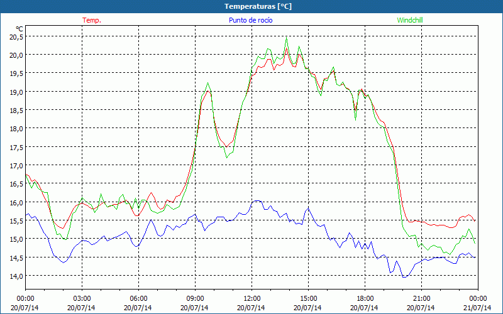Viewport: 503px width, 314px height.
Task: Select the green 'Windchill' legend label
Action: tap(410, 20)
